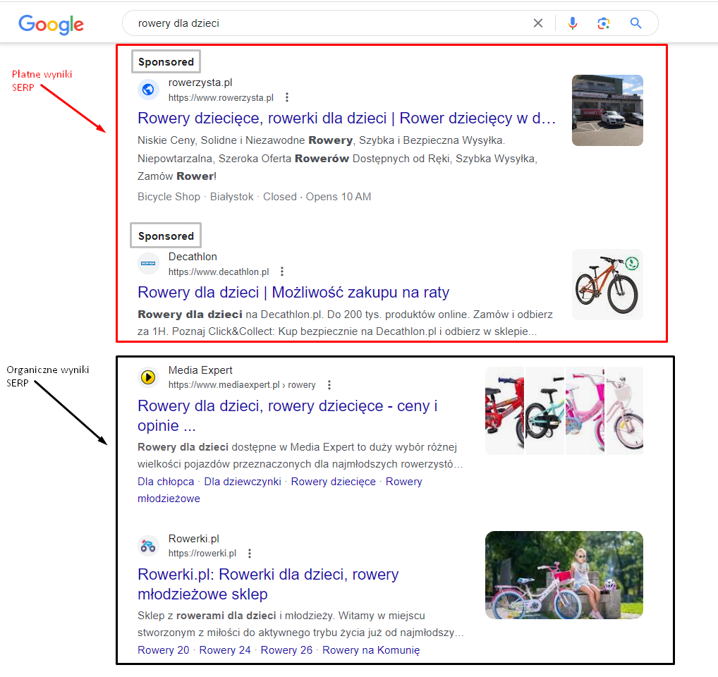Open the three-dot menu next to rowerzysta.pl URL

(x=286, y=97)
